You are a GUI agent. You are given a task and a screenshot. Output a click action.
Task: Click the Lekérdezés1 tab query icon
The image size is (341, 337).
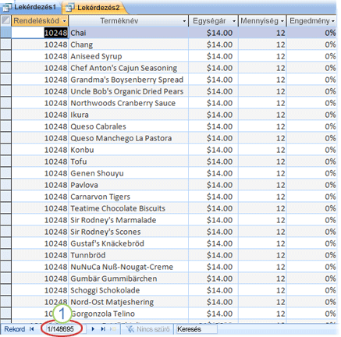7,7
